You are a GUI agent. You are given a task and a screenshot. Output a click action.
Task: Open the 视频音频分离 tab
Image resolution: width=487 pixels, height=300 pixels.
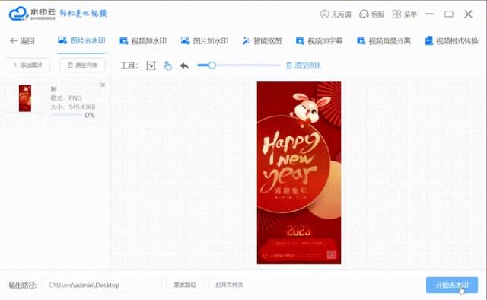click(384, 40)
